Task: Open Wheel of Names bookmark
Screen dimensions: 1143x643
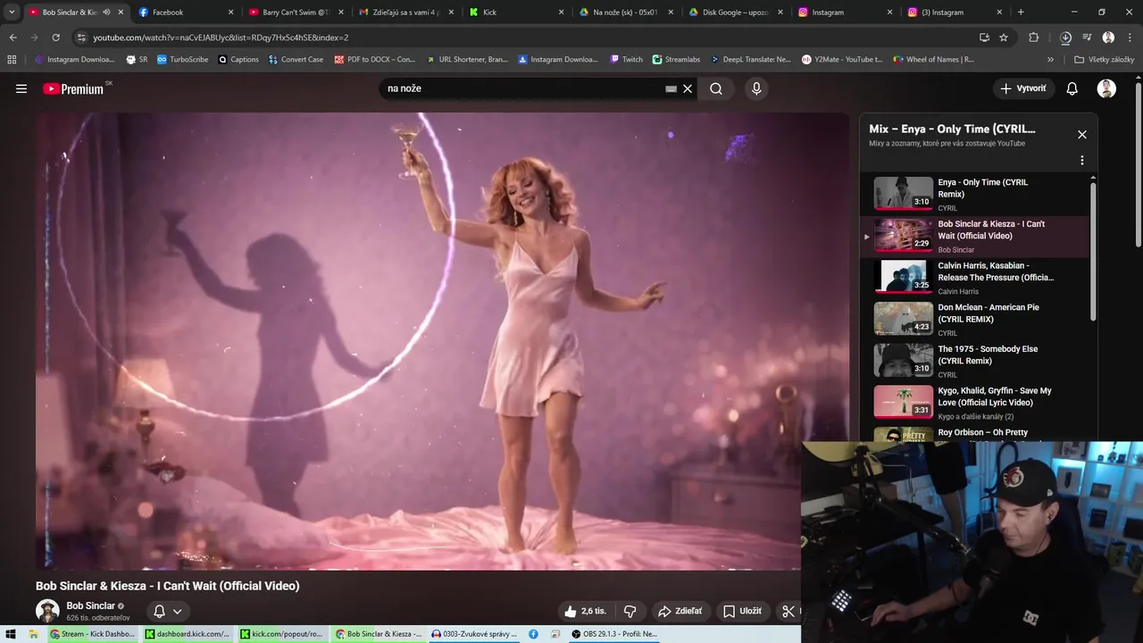Action: [934, 60]
